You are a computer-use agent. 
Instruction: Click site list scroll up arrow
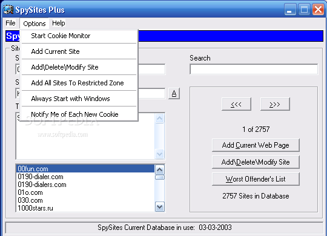(160, 169)
